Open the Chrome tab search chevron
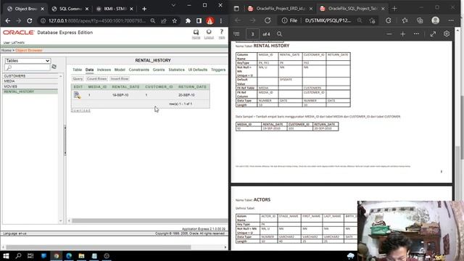Image resolution: width=464 pixels, height=261 pixels. [x=173, y=5]
